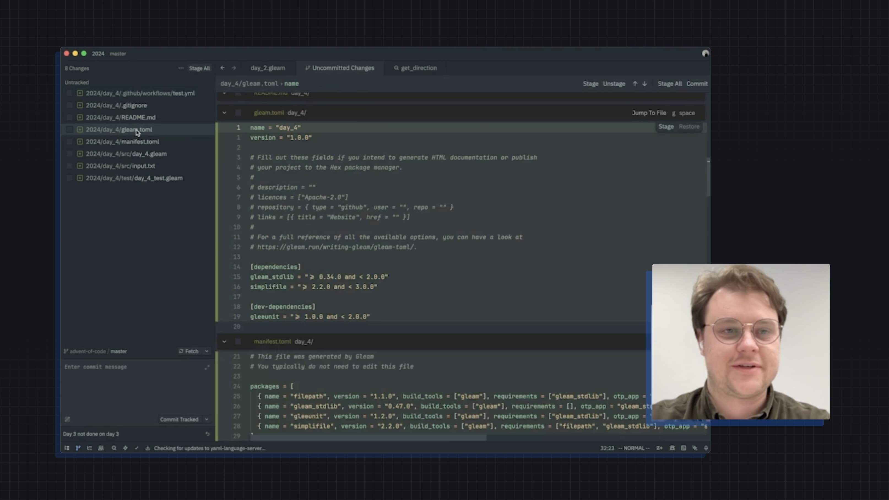The width and height of the screenshot is (889, 500).
Task: Click the project search magnifier icon
Action: (x=114, y=448)
